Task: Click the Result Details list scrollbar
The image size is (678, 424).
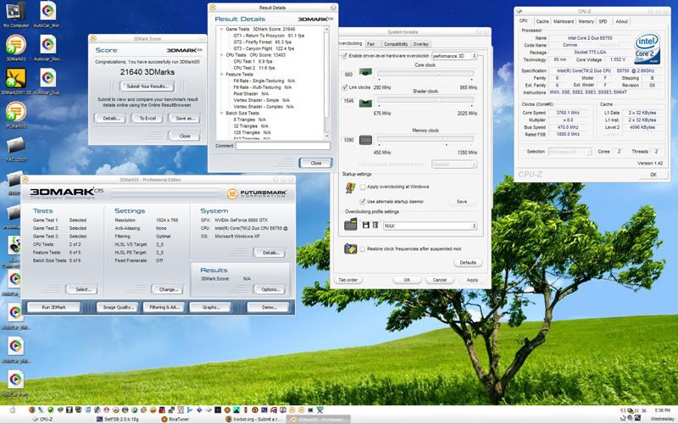Action: 326,82
